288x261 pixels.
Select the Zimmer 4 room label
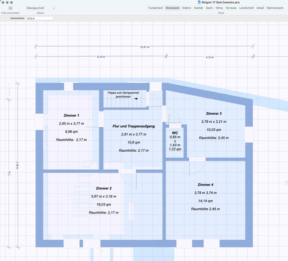[205, 185]
